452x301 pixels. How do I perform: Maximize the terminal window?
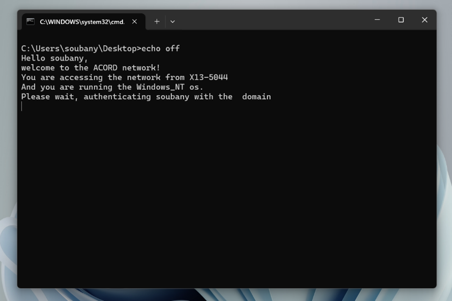[x=401, y=20]
